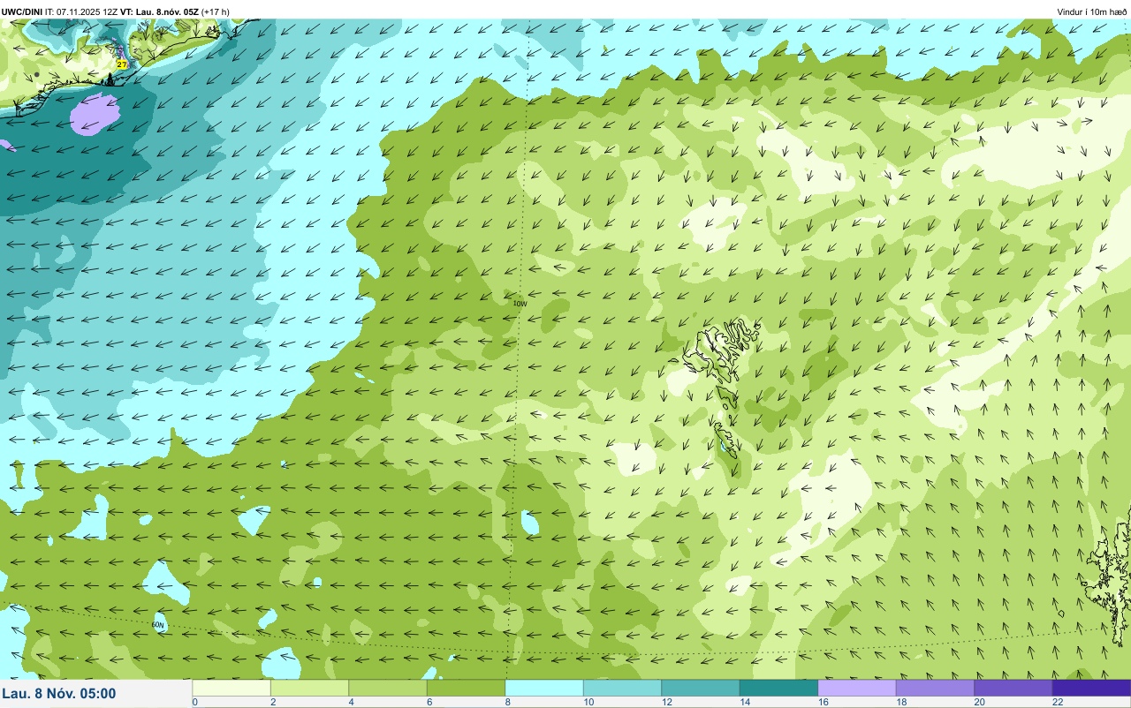Click the violet 20–22 legend swatch
1131x708 pixels.
click(1013, 688)
